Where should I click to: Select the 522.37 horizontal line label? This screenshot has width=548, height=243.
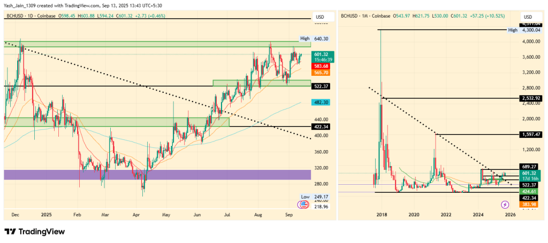coord(321,87)
